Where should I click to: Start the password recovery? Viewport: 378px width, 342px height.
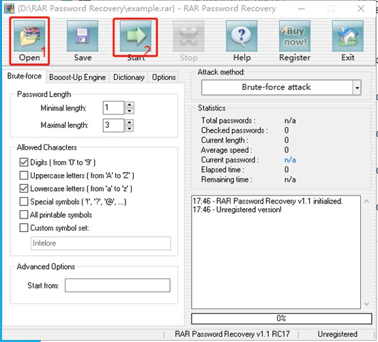[x=136, y=40]
